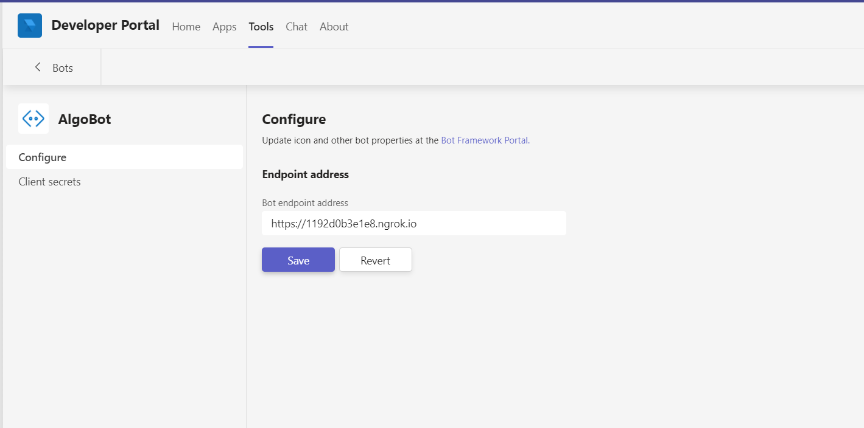Click the Endpoint address section heading
Viewport: 864px width, 428px height.
[305, 174]
